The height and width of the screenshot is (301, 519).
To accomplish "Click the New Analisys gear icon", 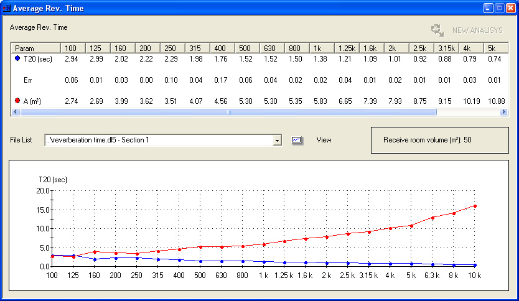I will pyautogui.click(x=437, y=30).
